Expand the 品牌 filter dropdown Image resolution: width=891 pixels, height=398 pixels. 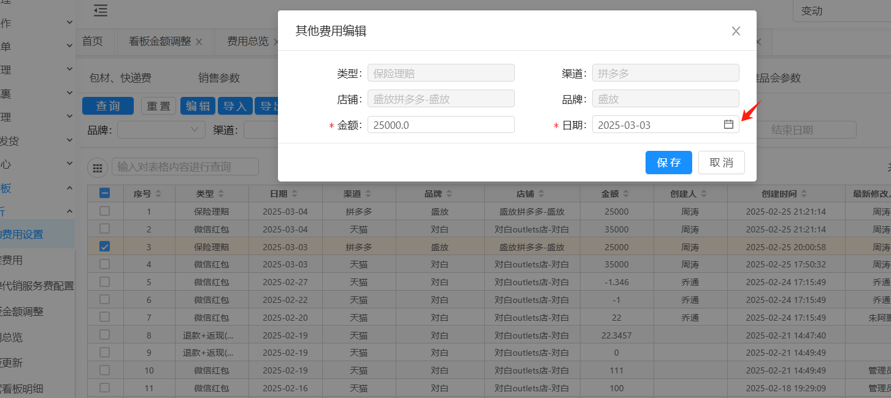161,129
